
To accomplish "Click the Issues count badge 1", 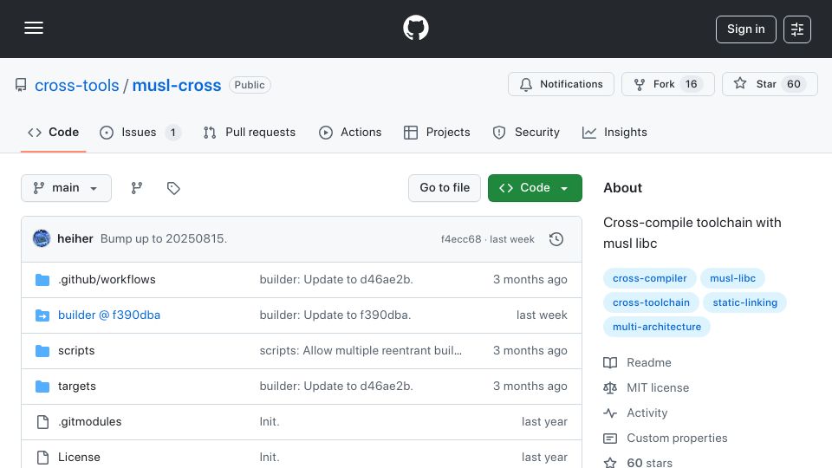I will coord(172,132).
